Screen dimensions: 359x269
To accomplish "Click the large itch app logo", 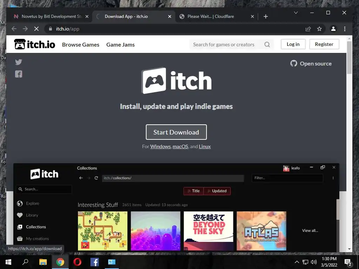I will coord(176,81).
